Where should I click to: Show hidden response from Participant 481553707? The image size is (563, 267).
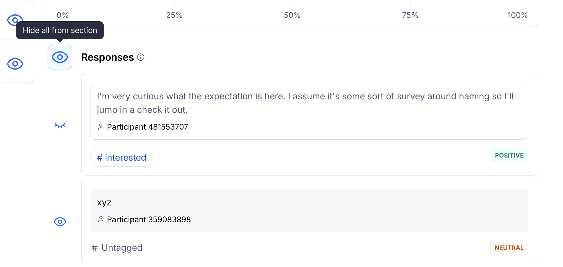click(60, 125)
